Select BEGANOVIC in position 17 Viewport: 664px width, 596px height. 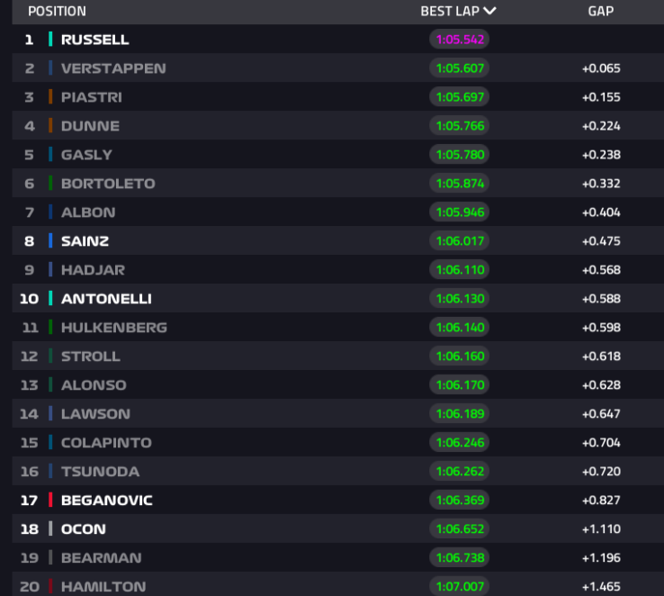[106, 501]
